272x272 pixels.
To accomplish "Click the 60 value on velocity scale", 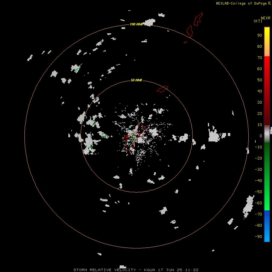I will 260,69.
